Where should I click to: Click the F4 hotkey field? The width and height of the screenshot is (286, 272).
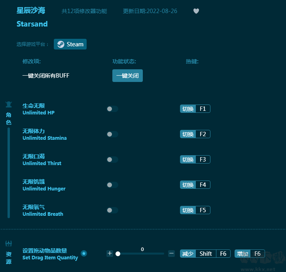pyautogui.click(x=203, y=185)
